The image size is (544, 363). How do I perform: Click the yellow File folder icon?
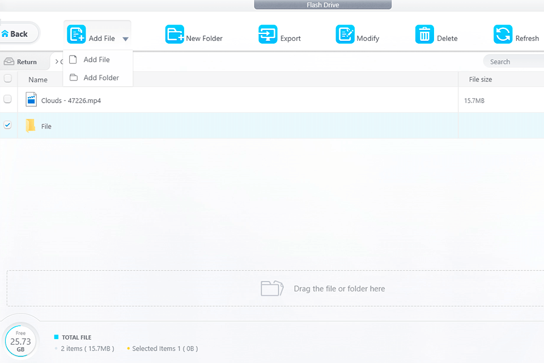31,126
